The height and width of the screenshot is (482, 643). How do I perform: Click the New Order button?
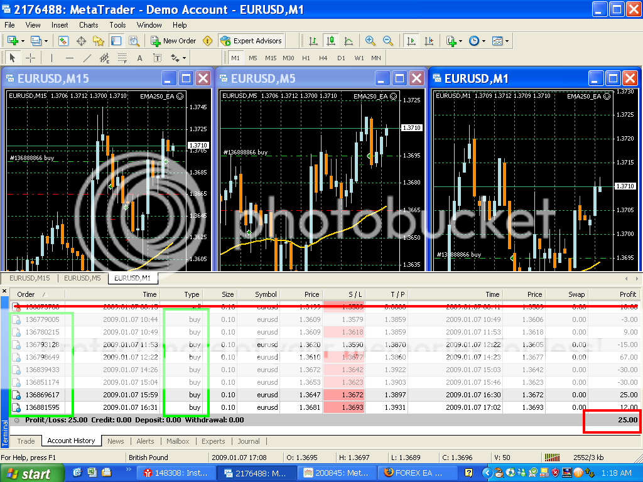point(173,41)
